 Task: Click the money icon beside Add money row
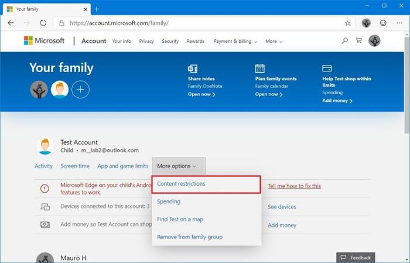[45, 224]
